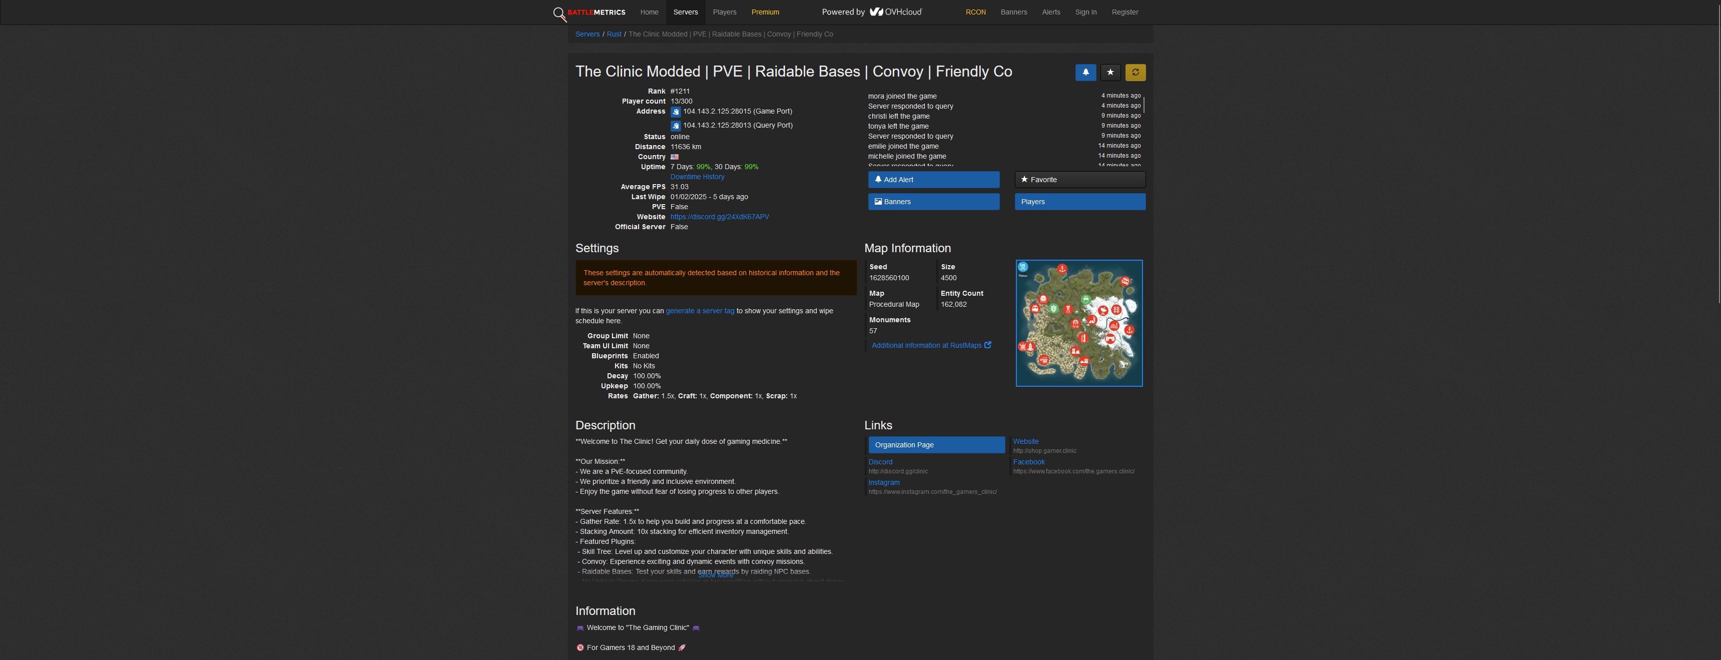Click the "emilie joined the game" log entry
This screenshot has width=1721, height=660.
coord(903,146)
